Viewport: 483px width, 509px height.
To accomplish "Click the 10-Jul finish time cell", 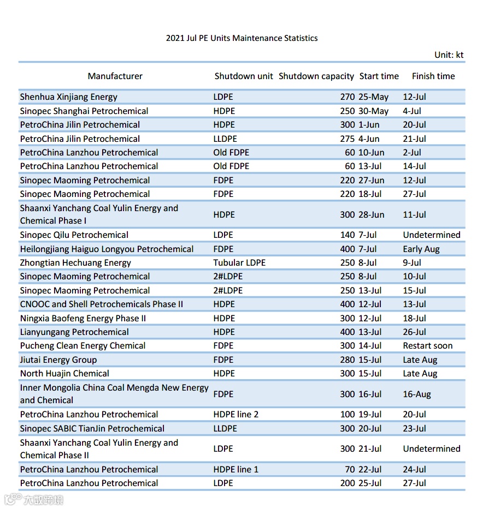I will (414, 277).
